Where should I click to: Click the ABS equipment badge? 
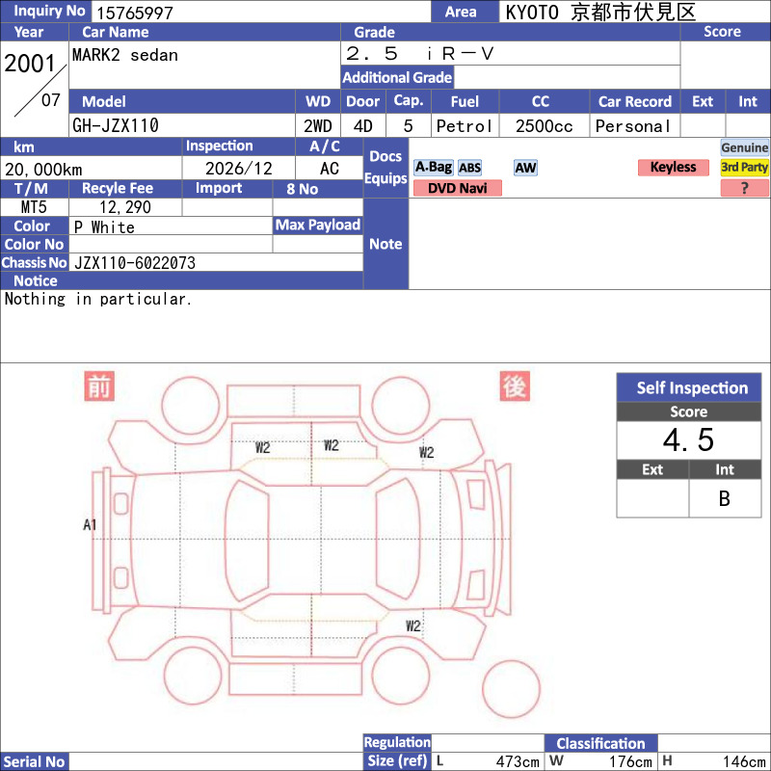click(x=469, y=168)
